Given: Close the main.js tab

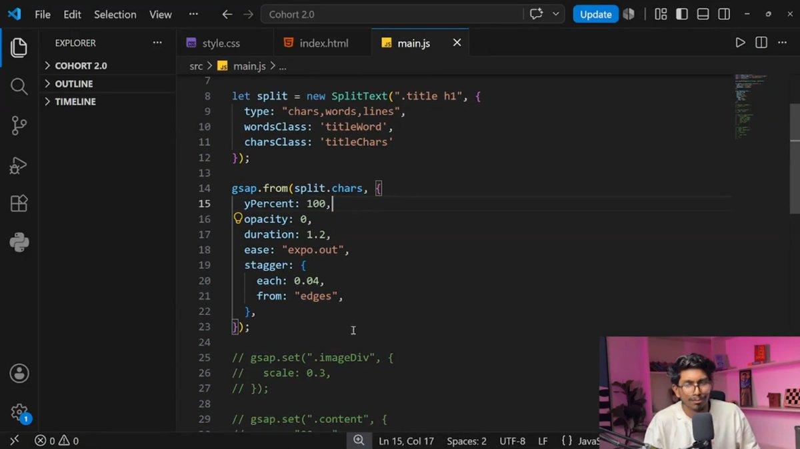Looking at the screenshot, I should (457, 43).
